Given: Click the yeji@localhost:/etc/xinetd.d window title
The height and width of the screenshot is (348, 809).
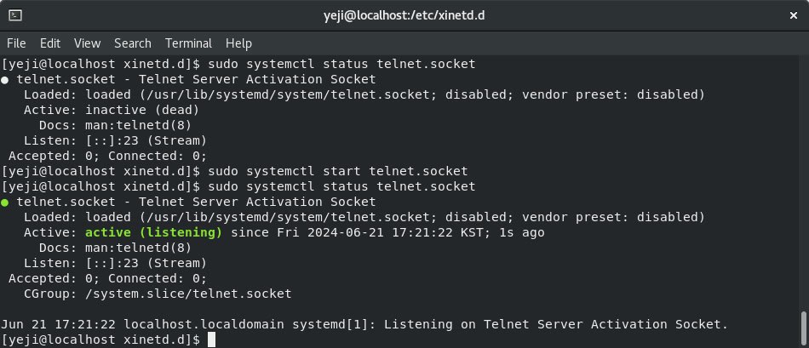Looking at the screenshot, I should [404, 15].
